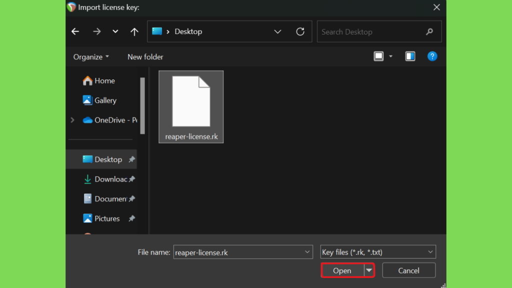Viewport: 512px width, 288px height.
Task: Open the Help button
Action: point(432,56)
